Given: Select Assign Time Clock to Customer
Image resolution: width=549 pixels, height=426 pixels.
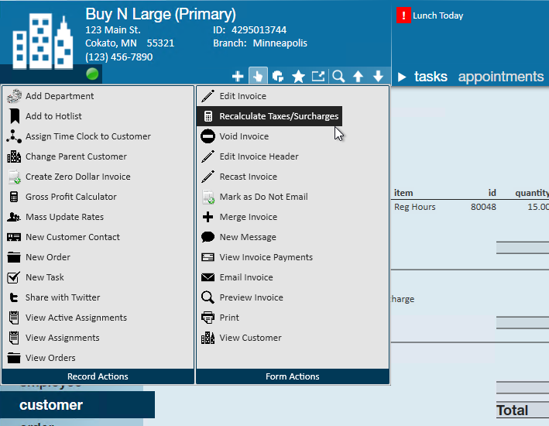Looking at the screenshot, I should [x=98, y=136].
